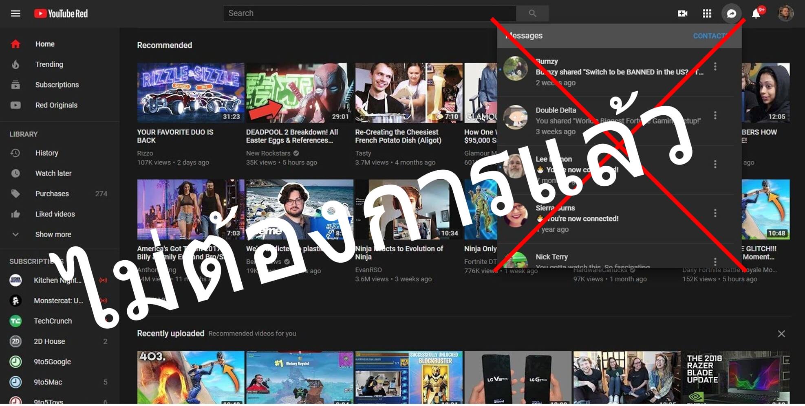The height and width of the screenshot is (406, 805).
Task: Click the TechCrunch channel icon
Action: [x=15, y=321]
